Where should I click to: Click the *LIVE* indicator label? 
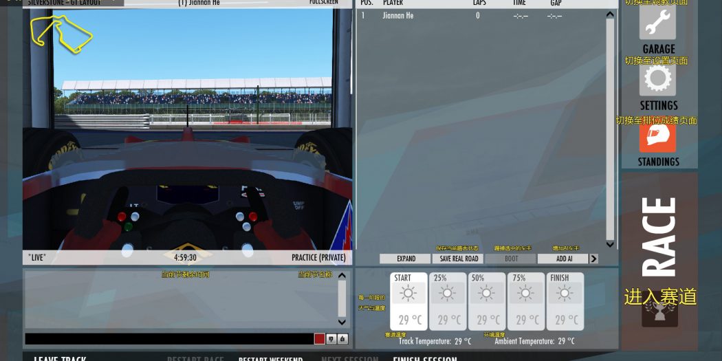[37, 257]
